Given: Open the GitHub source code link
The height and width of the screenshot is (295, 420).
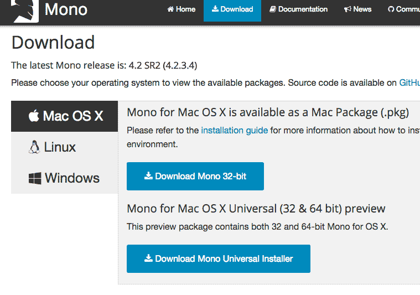Looking at the screenshot, I should tap(409, 83).
